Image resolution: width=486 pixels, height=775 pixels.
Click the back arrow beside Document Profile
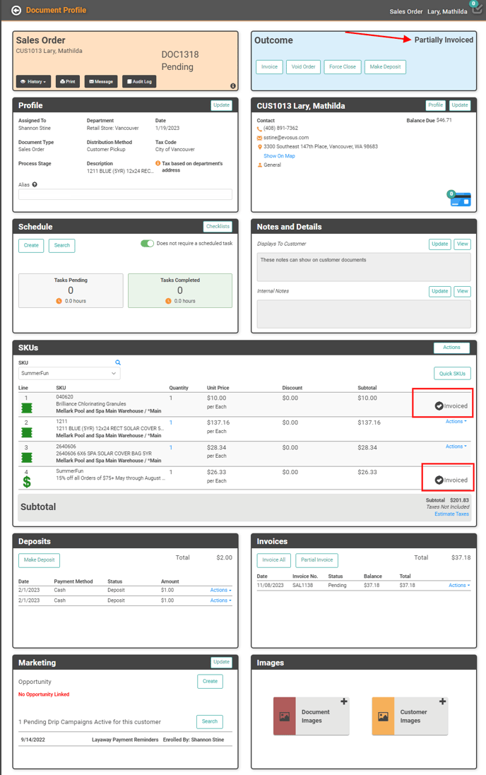point(16,11)
